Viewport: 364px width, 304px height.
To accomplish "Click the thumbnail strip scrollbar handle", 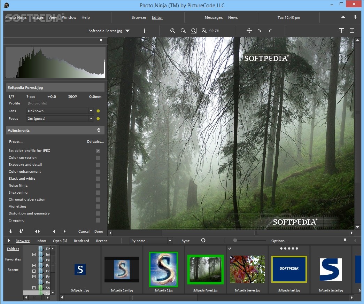I will tap(131, 297).
